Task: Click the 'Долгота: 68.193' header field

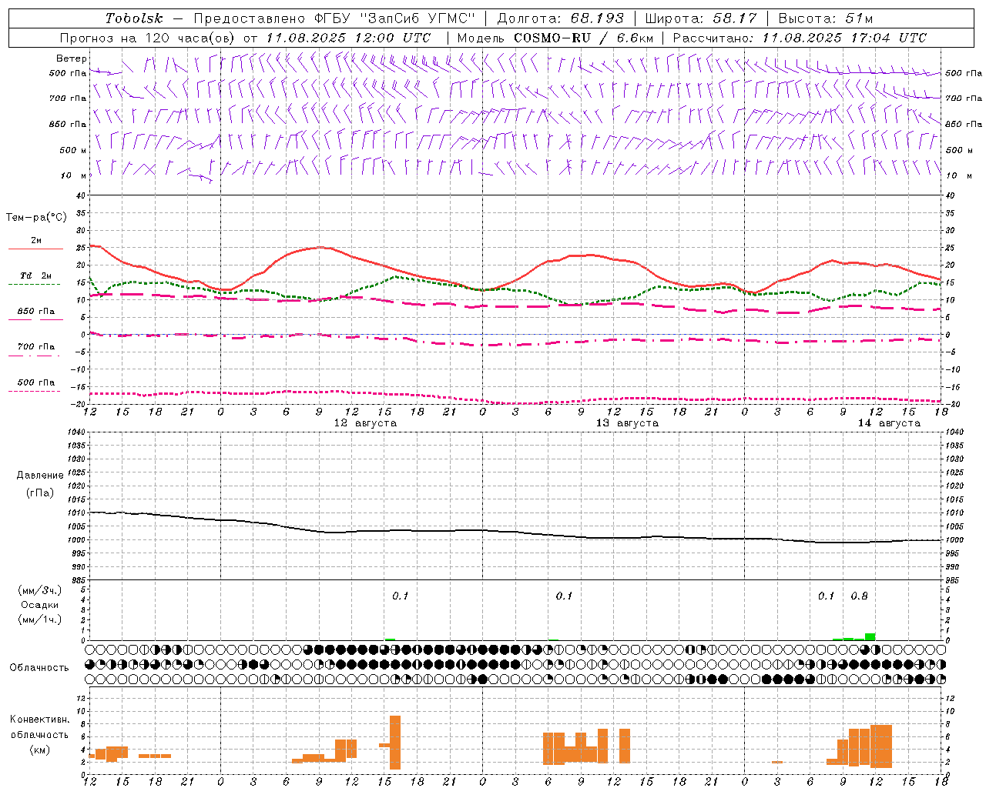Action: tap(560, 18)
